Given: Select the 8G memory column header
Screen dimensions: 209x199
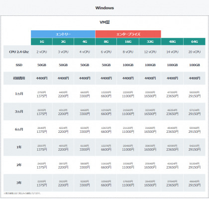Looking at the screenshot, I should [x=106, y=42].
